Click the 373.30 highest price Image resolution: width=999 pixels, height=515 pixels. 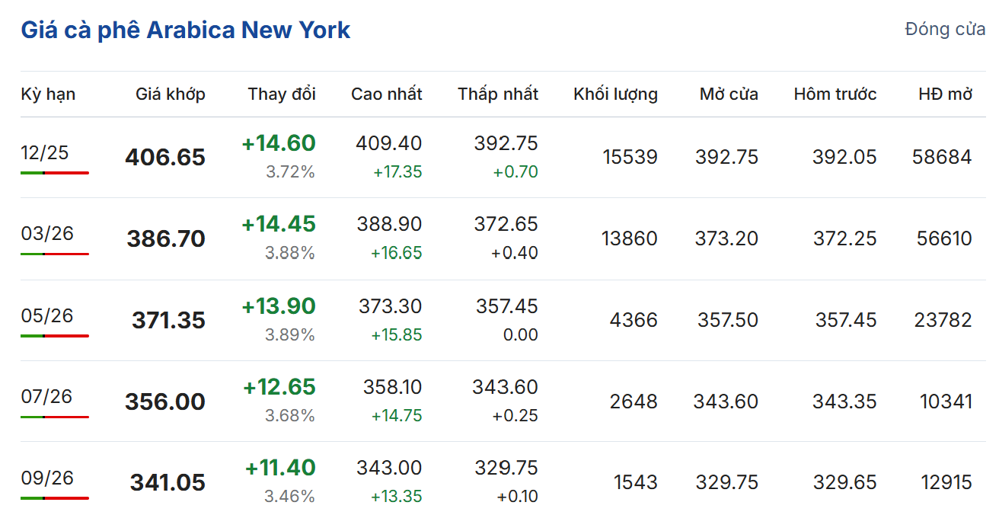coord(390,306)
